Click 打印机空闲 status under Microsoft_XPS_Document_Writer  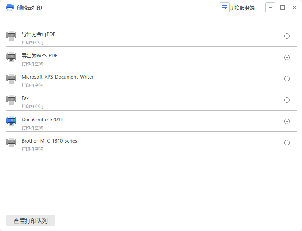coord(32,85)
